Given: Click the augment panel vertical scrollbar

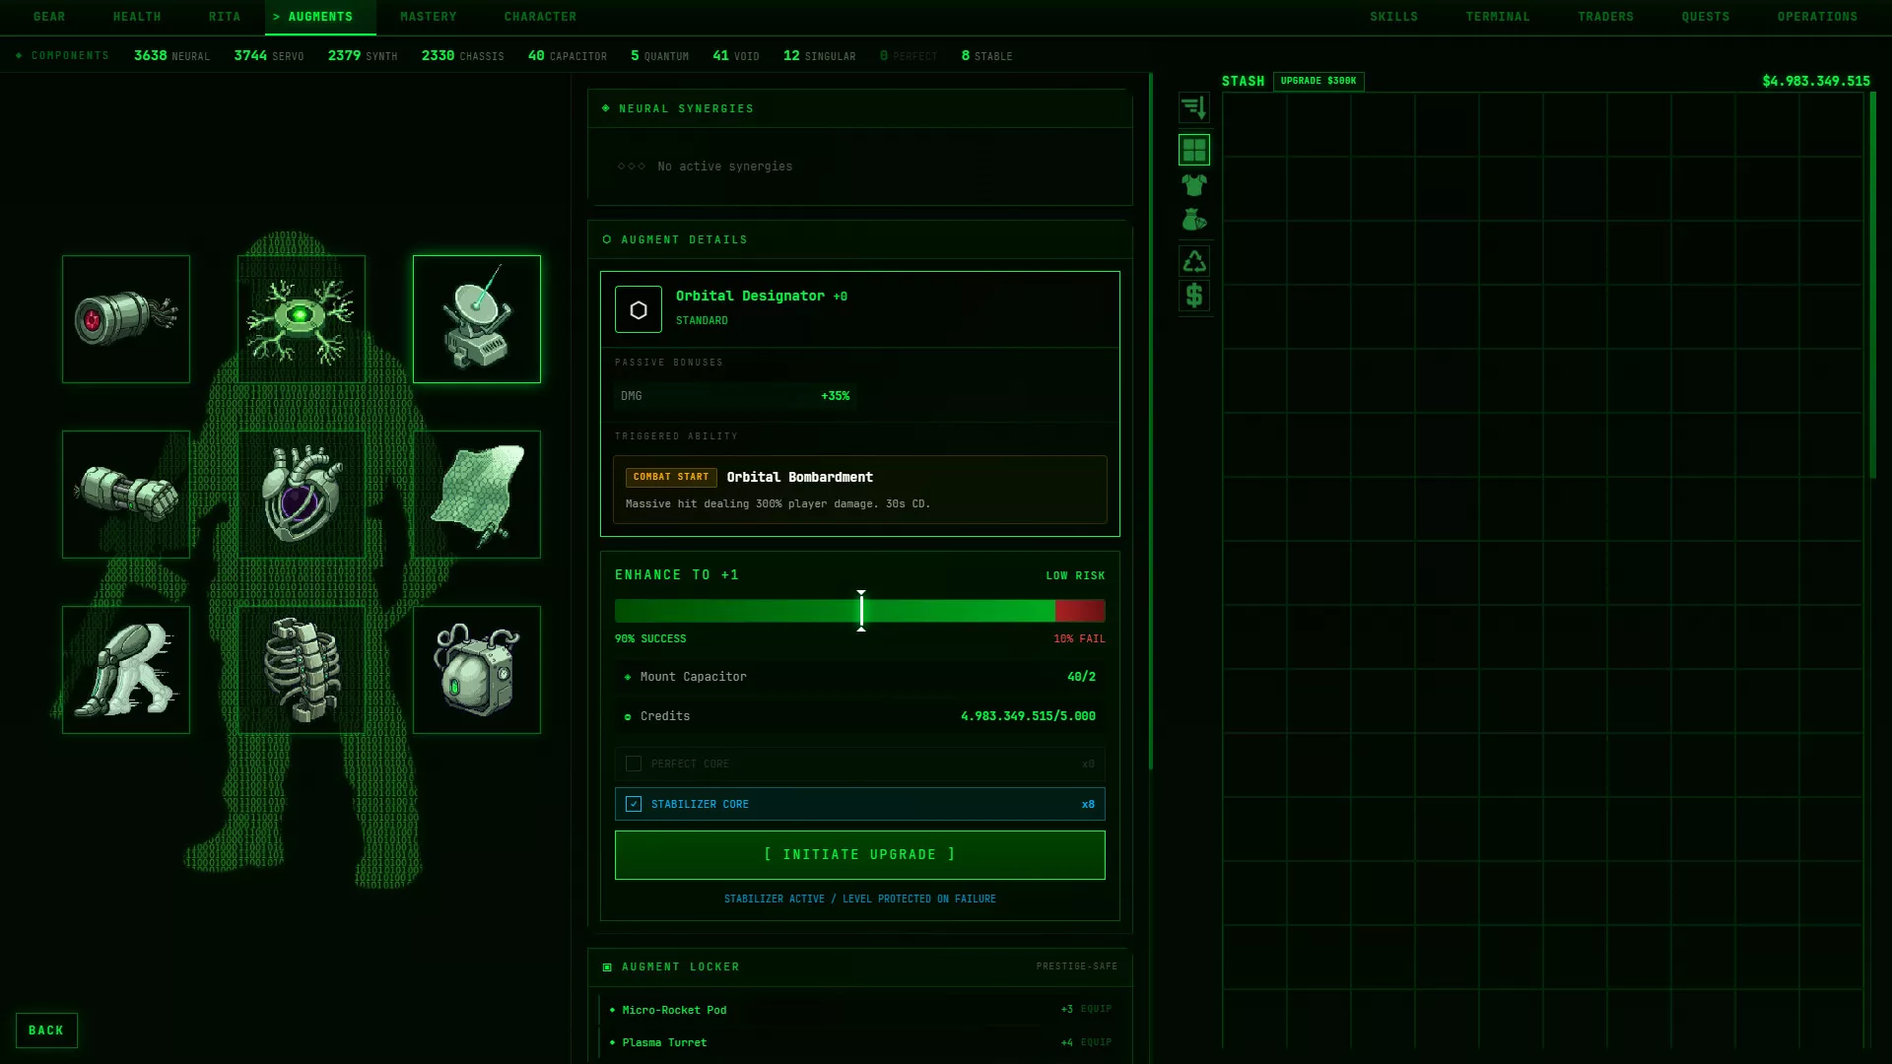Looking at the screenshot, I should tap(1150, 422).
